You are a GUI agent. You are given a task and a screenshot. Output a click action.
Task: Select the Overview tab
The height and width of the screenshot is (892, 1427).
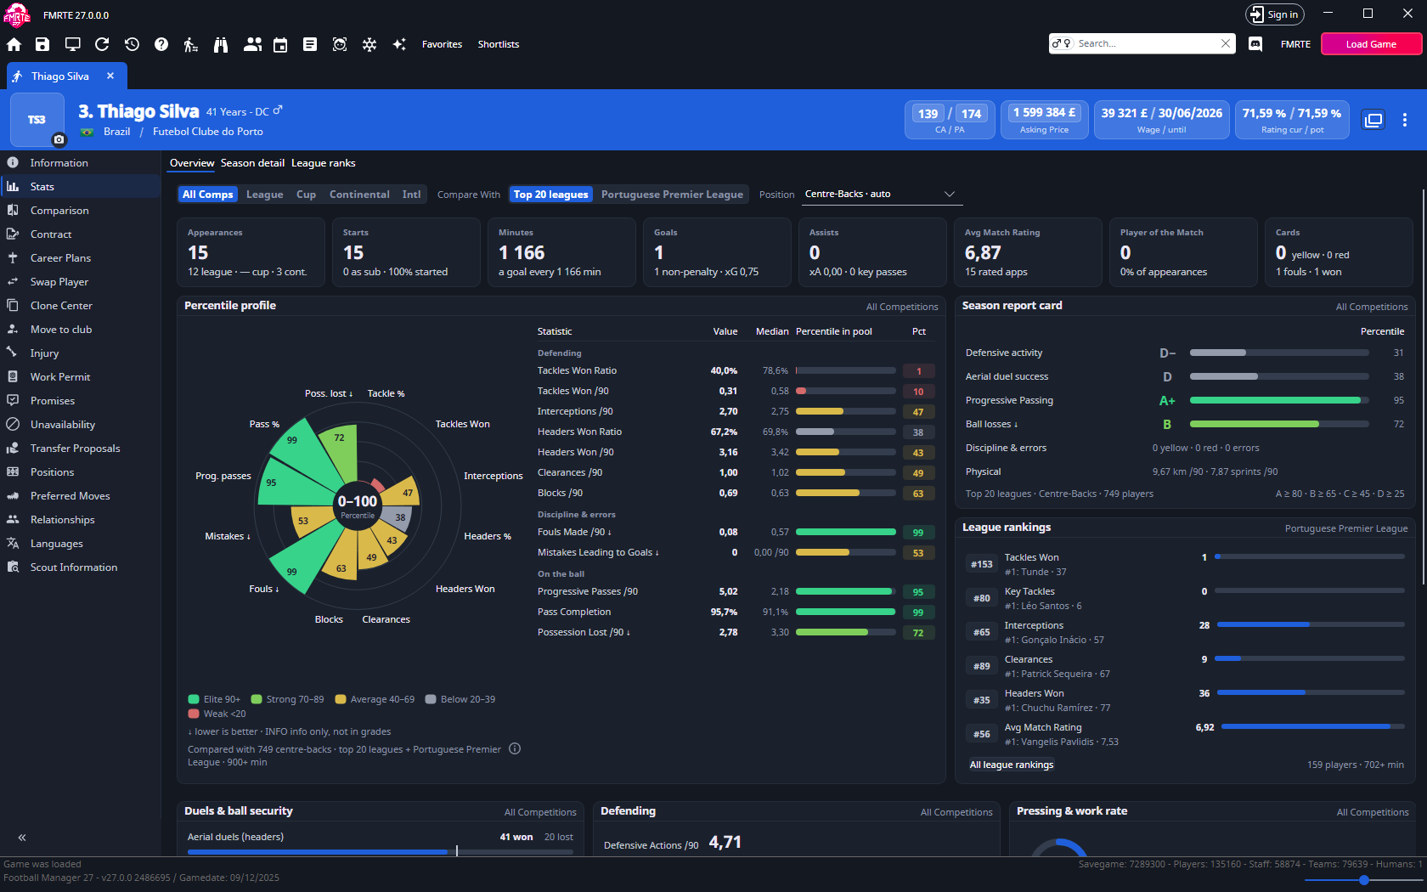click(x=192, y=163)
